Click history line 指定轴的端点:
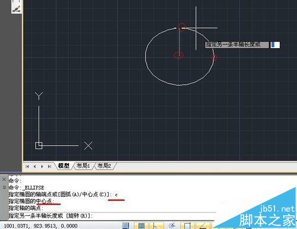The height and width of the screenshot is (229, 297). point(26,208)
